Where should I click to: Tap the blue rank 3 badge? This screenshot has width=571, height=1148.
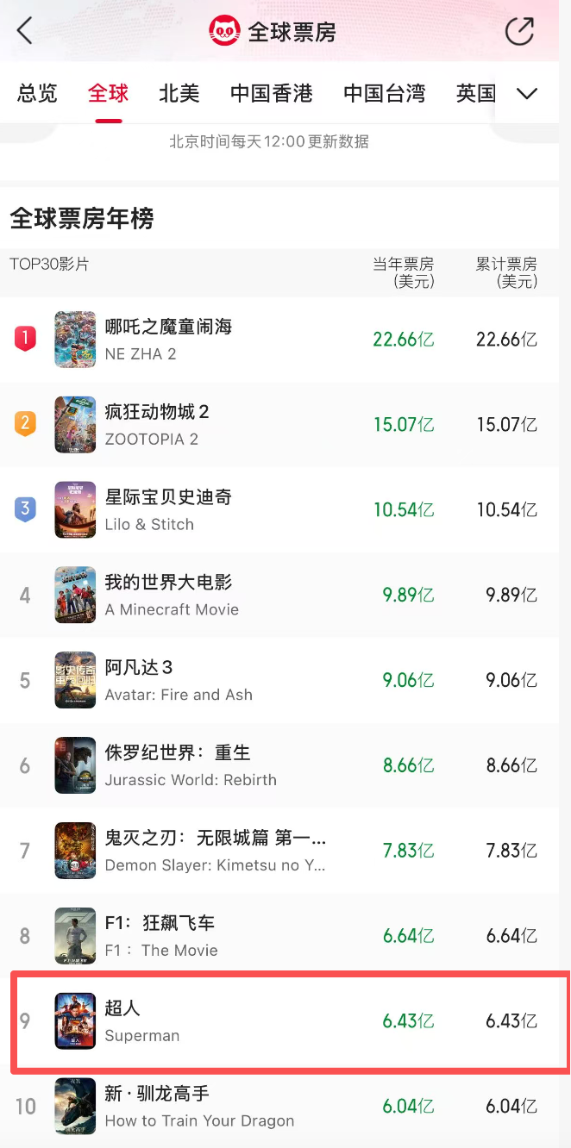tap(25, 509)
